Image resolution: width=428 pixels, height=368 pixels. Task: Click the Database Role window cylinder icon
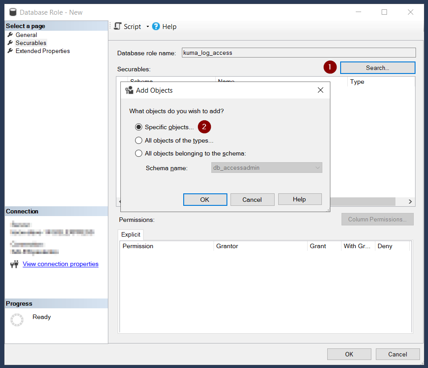(x=13, y=12)
